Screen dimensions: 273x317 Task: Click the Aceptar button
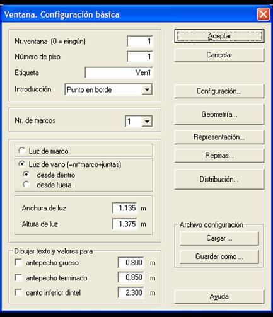(219, 37)
